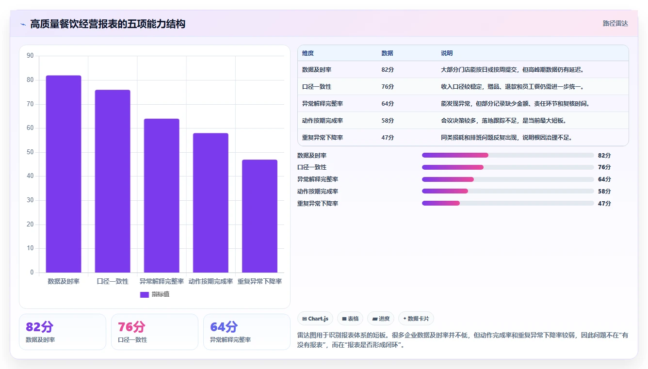Click the lightning icon beside the page title
The width and height of the screenshot is (648, 369).
coord(23,24)
